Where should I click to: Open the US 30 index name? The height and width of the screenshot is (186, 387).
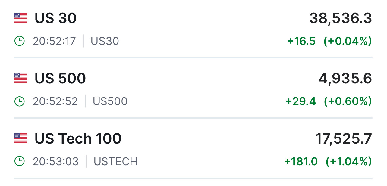(56, 18)
